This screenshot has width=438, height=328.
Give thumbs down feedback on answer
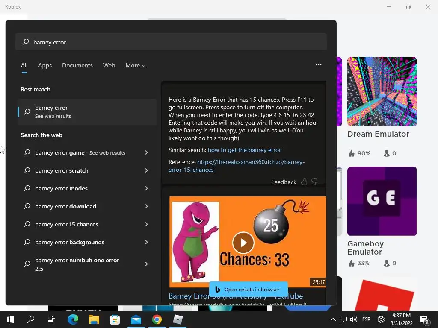314,182
